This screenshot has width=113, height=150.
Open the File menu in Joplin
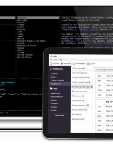click(51, 60)
